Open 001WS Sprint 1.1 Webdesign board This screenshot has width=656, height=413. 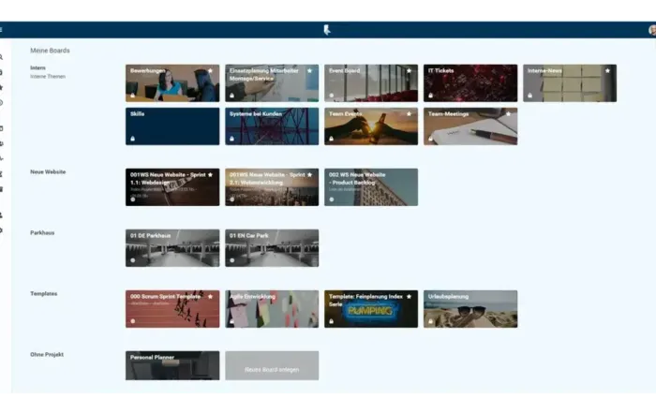172,187
